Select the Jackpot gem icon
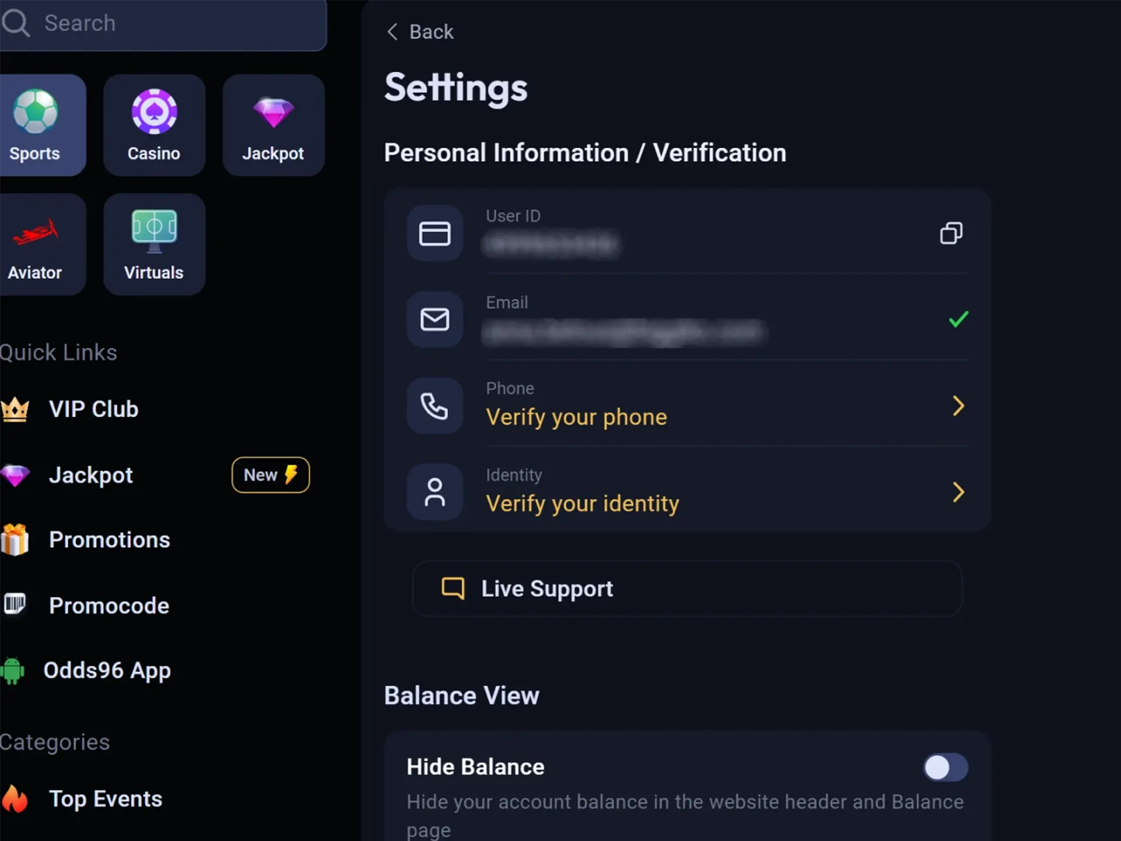The image size is (1121, 841). tap(273, 112)
